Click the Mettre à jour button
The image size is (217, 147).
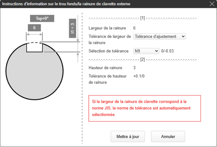(x=128, y=136)
